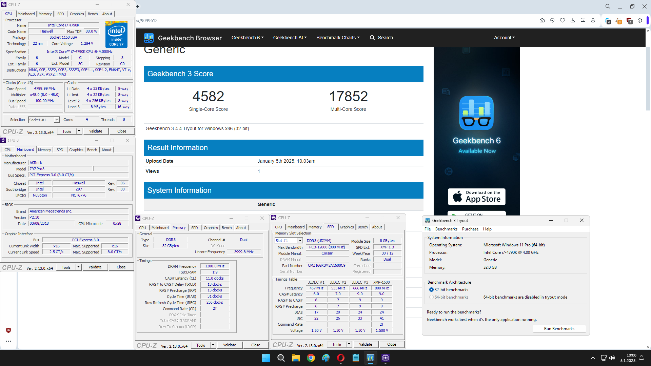Expand the Benchmark Charts dropdown
This screenshot has width=651, height=366.
pyautogui.click(x=338, y=38)
